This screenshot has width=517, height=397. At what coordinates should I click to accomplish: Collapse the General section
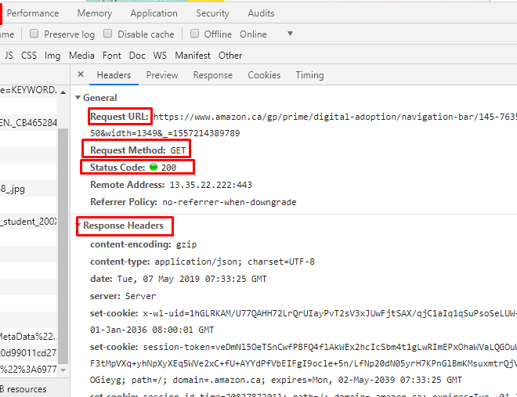click(x=78, y=98)
